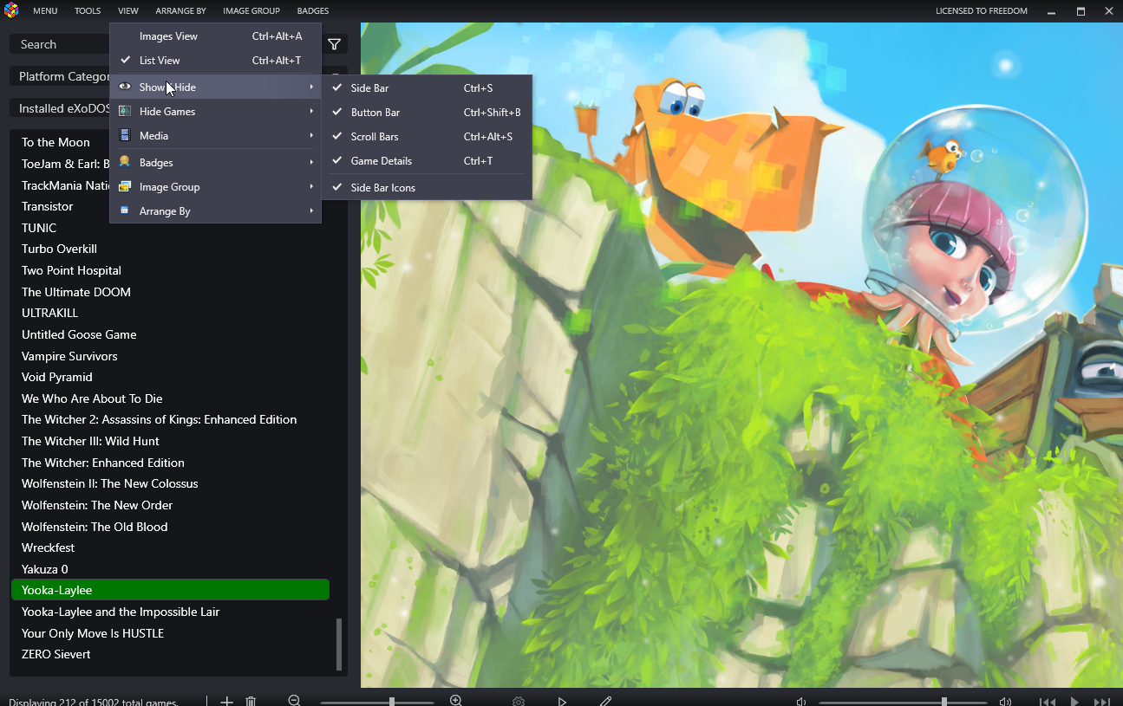Click the film strip icon beside Media

125,135
